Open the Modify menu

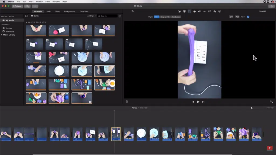point(39,2)
